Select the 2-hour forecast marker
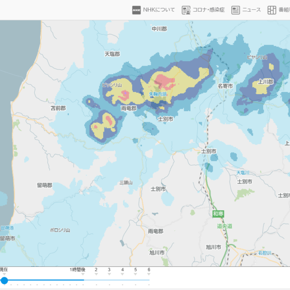Viewport: 290px width, 290px height. 96,270
